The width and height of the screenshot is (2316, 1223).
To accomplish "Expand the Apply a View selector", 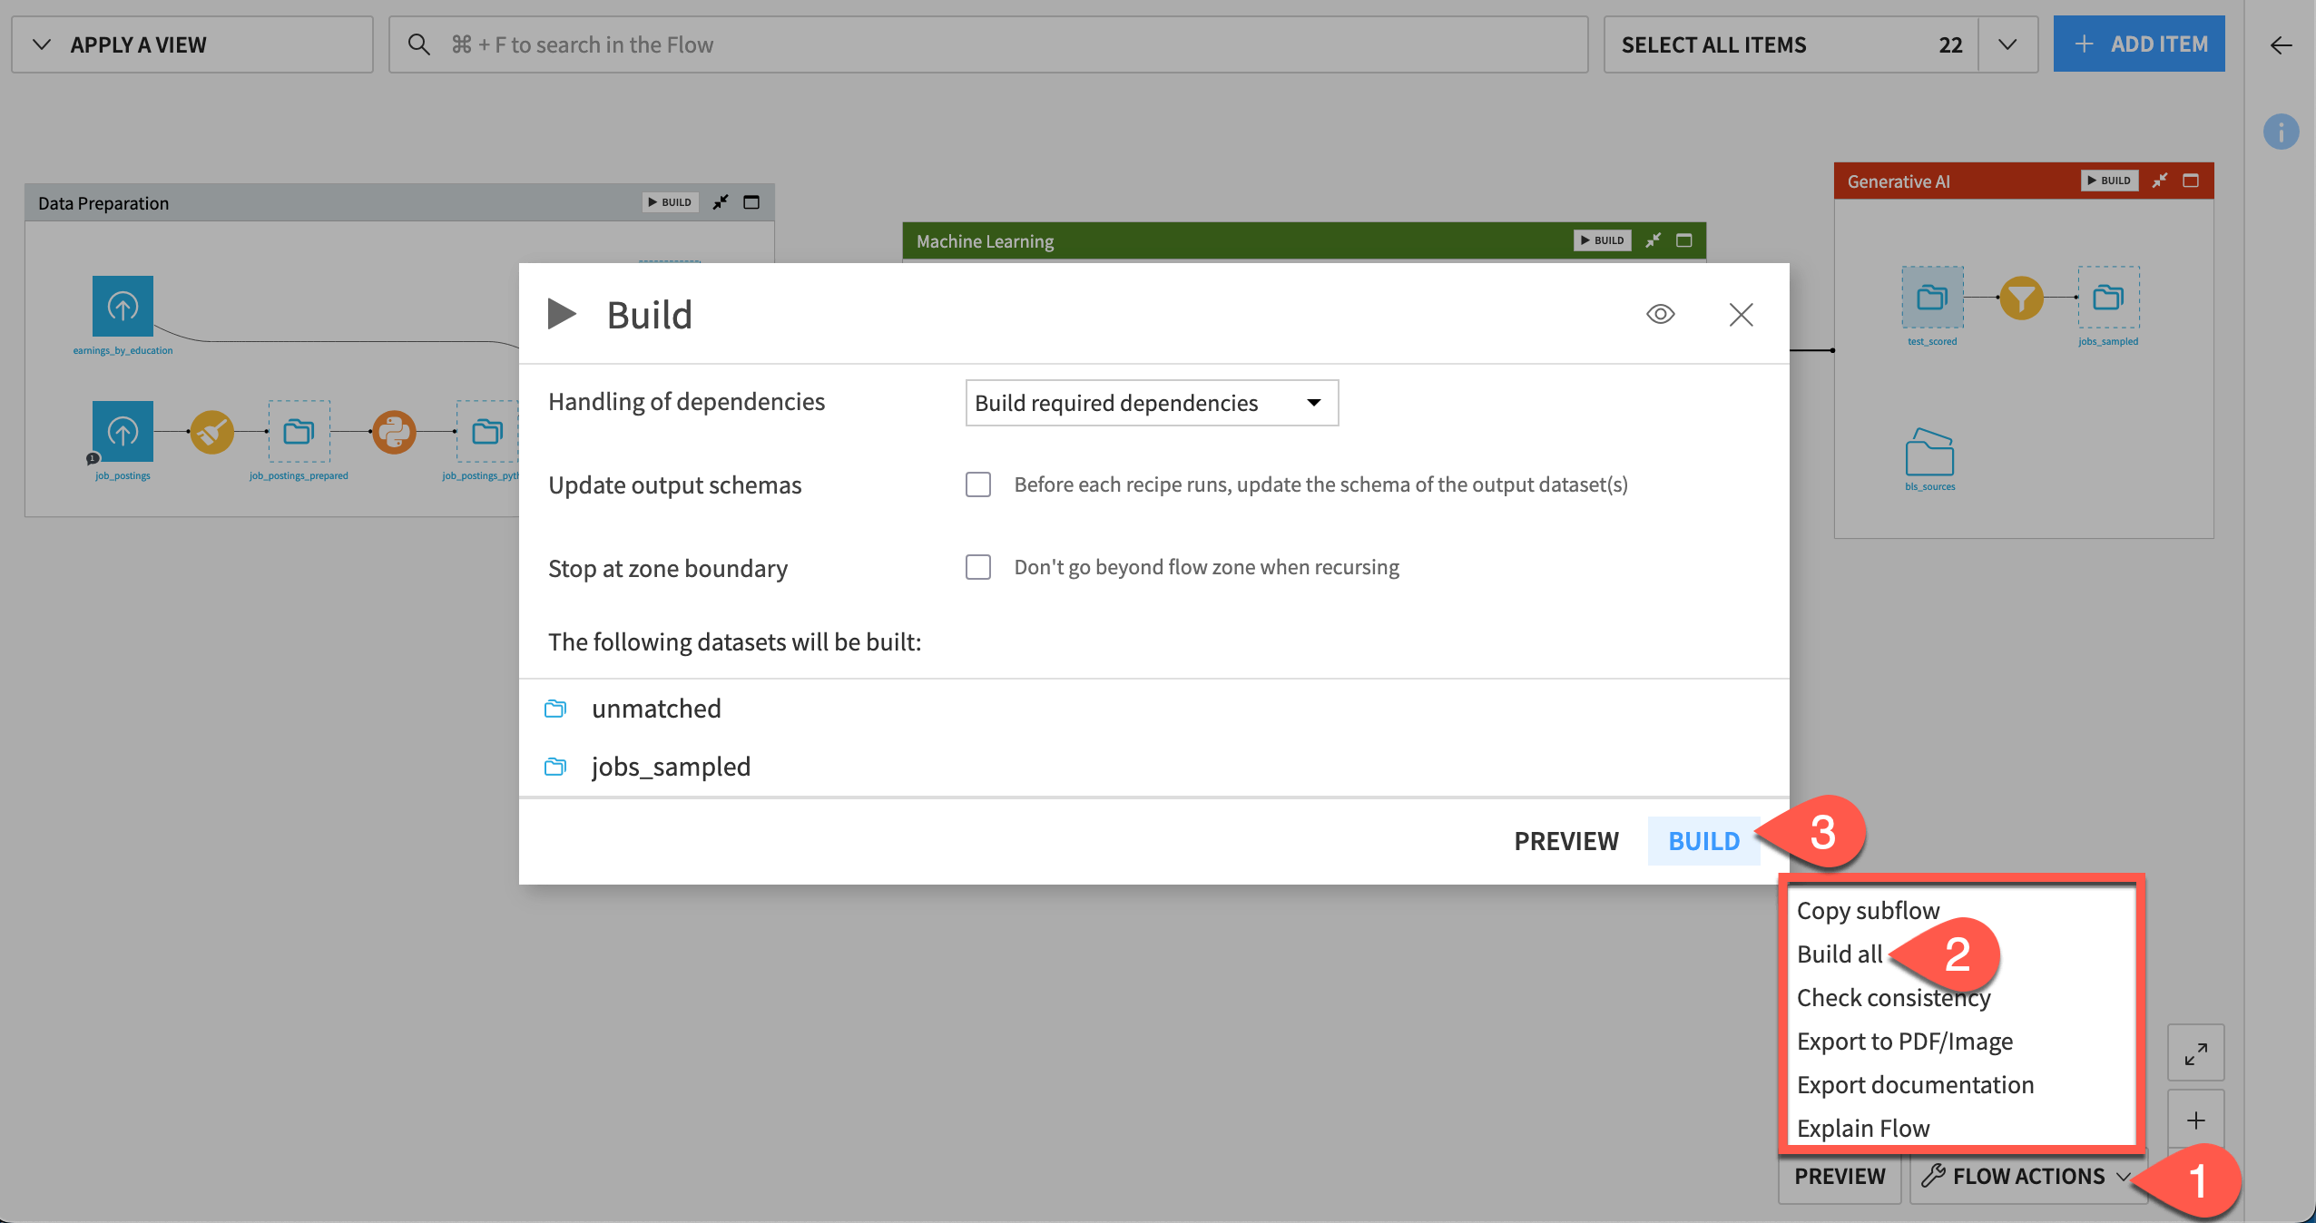I will [x=40, y=44].
